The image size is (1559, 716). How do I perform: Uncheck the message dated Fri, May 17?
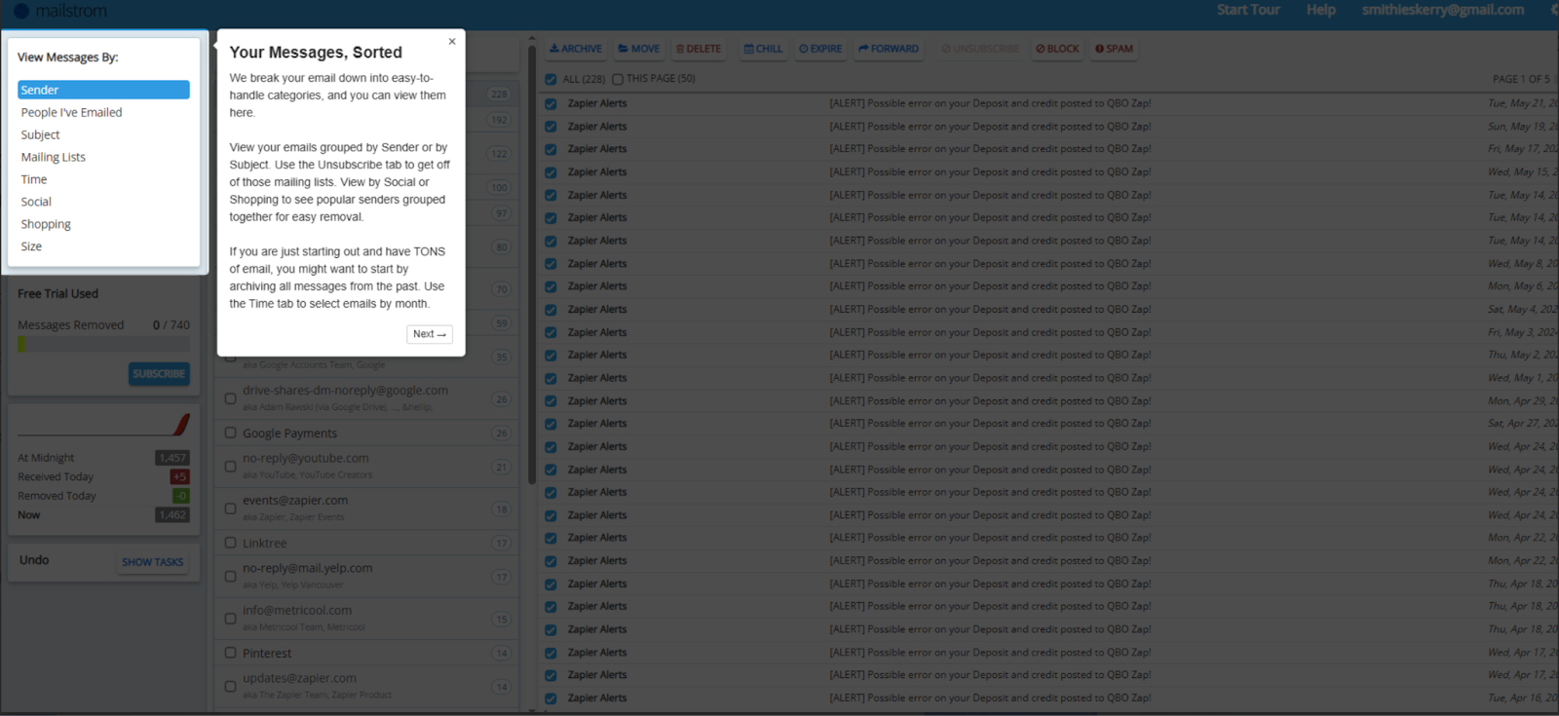point(551,149)
